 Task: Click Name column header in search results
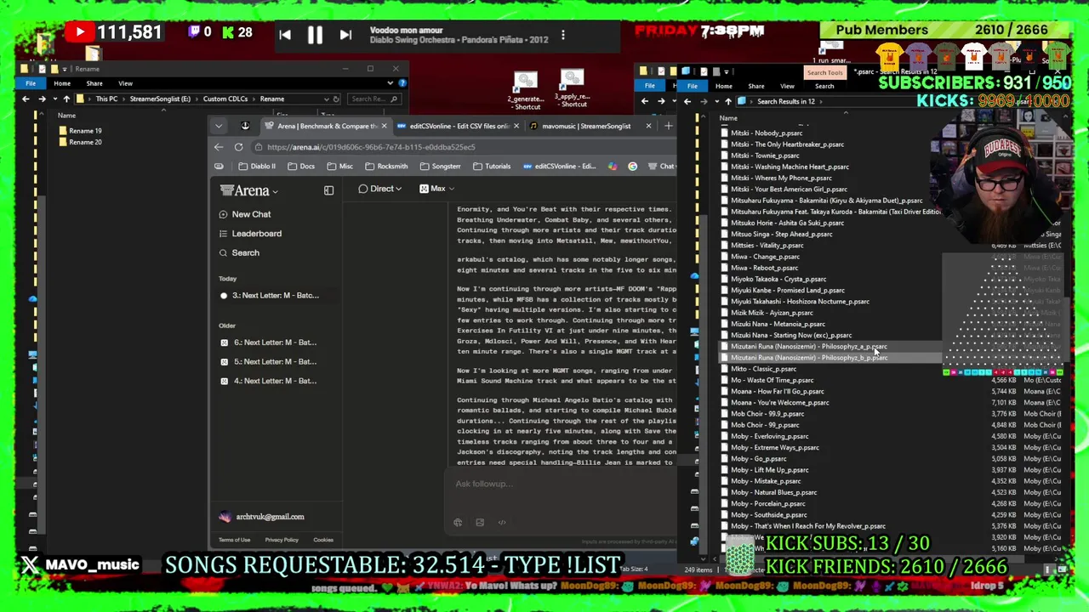(728, 118)
